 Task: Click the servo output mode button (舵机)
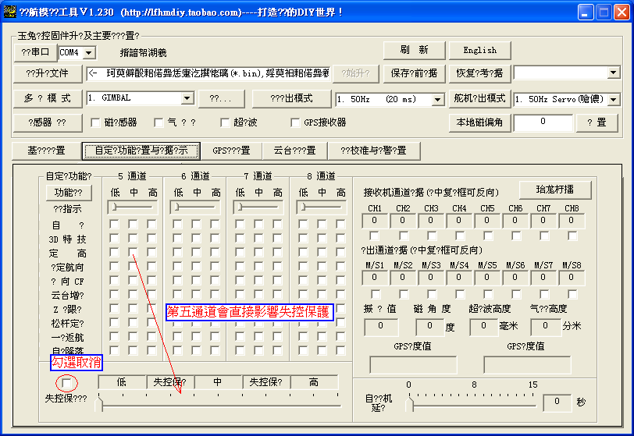click(x=479, y=98)
